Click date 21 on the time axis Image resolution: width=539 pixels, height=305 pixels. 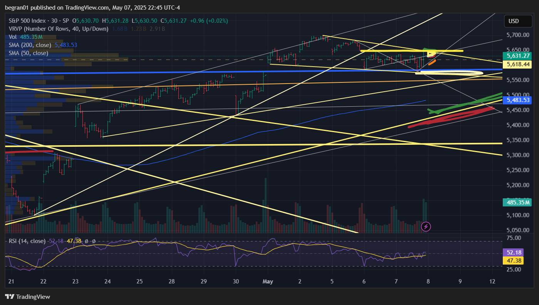point(11,282)
